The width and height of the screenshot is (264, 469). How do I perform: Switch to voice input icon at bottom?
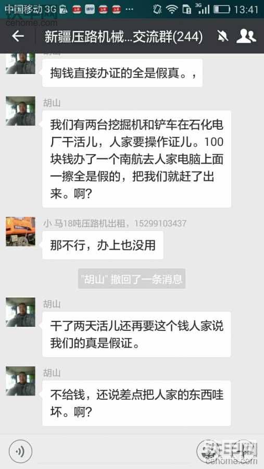tap(20, 451)
